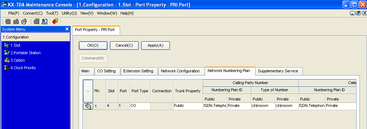
Task: Open the View(V) menu
Action: 87,13
